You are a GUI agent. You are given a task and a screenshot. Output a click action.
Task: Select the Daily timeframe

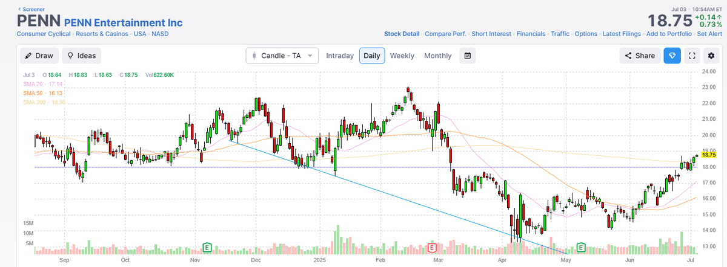[x=372, y=56]
